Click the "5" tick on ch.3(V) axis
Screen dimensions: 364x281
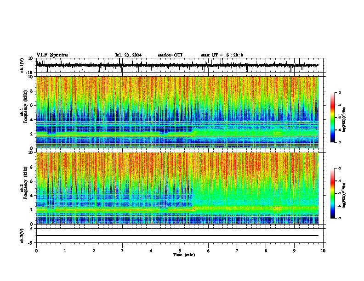(32, 228)
